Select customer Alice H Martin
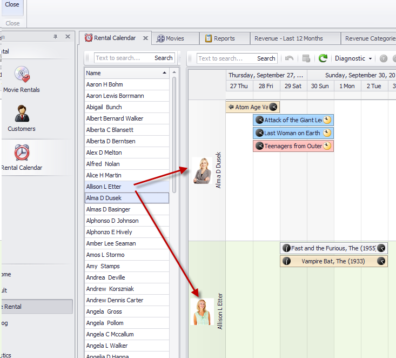Image resolution: width=396 pixels, height=358 pixels. [x=127, y=175]
